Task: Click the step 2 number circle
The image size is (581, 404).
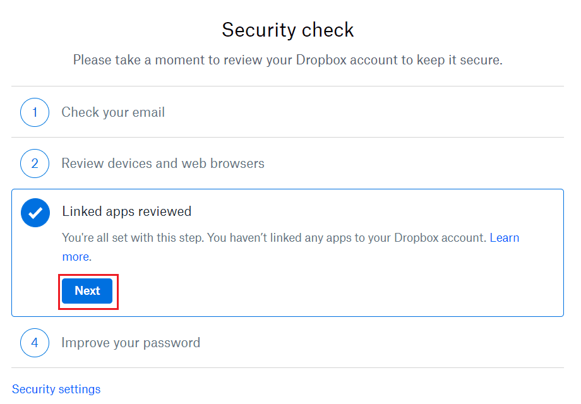Action: 35,163
